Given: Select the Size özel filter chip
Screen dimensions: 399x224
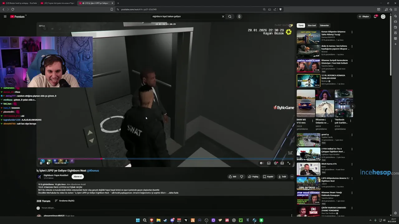Looking at the screenshot, I should 312,26.
